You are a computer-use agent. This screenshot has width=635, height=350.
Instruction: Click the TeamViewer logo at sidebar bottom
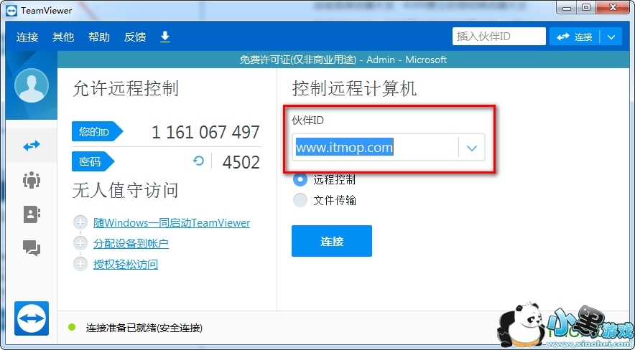32,318
